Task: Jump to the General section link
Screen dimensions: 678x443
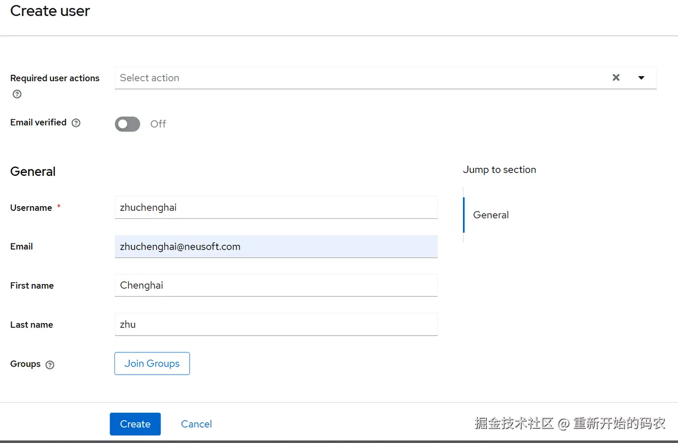Action: [x=491, y=215]
